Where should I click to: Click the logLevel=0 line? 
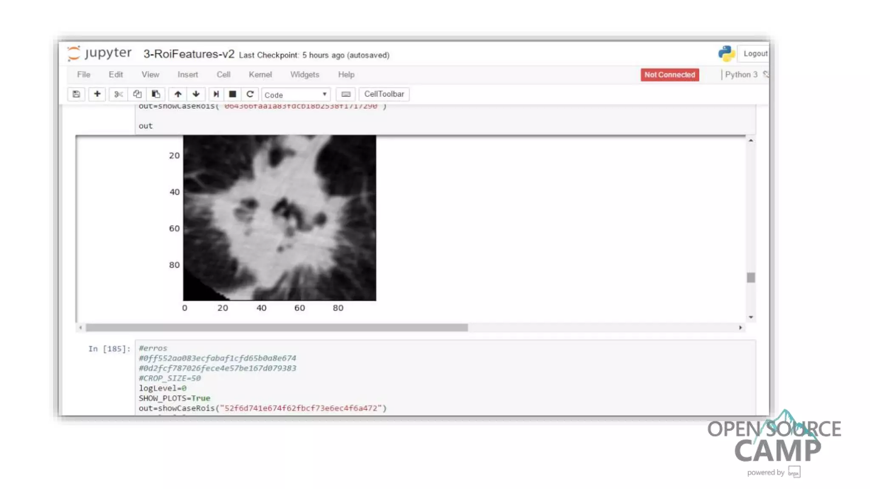(x=162, y=388)
